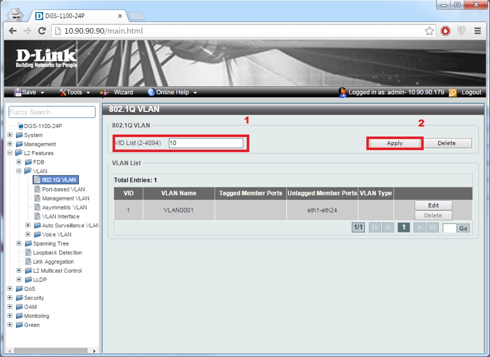Image resolution: width=490 pixels, height=357 pixels.
Task: Open the Chrome menu hamburger icon
Action: [478, 31]
